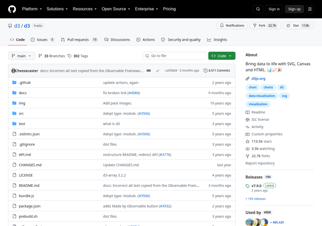Image resolution: width=322 pixels, height=226 pixels.
Task: Open the .github folder icon
Action: [14, 83]
